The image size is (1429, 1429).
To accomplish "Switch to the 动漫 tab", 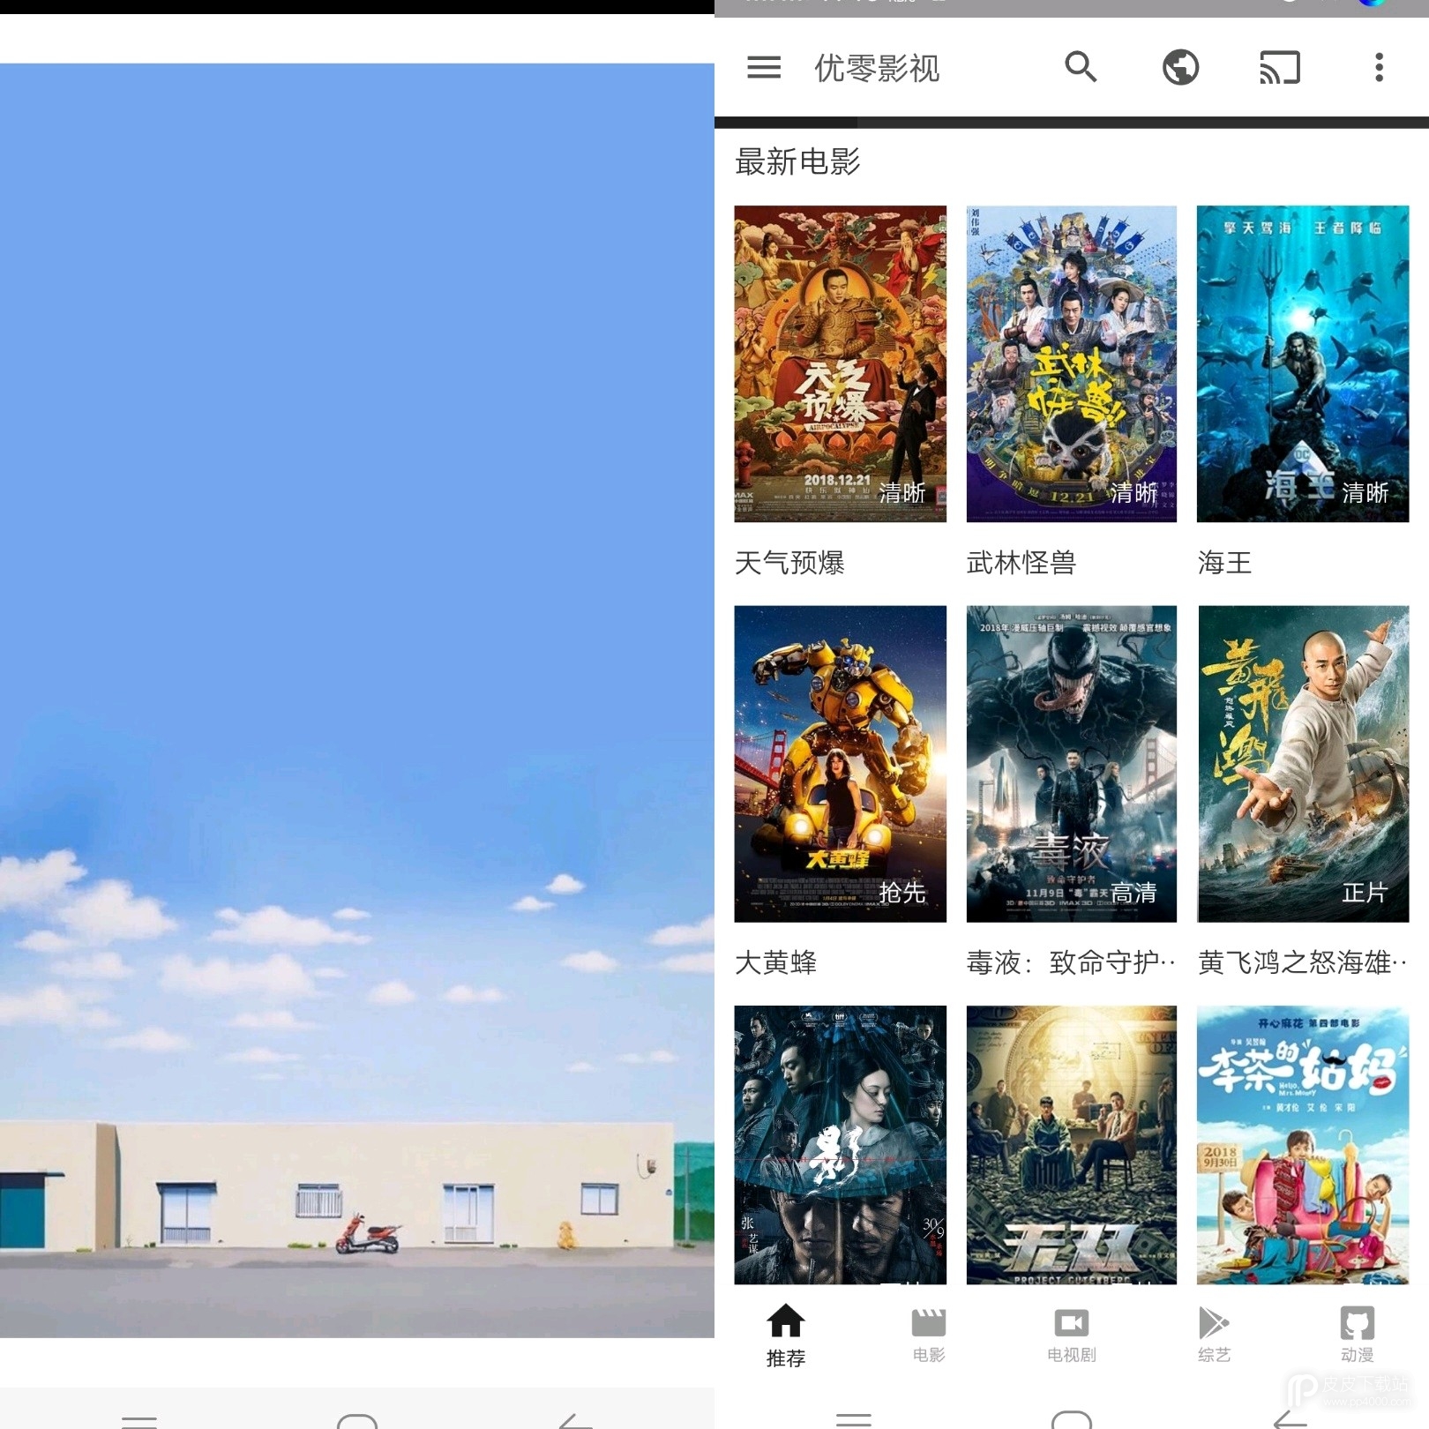I will [1357, 1336].
